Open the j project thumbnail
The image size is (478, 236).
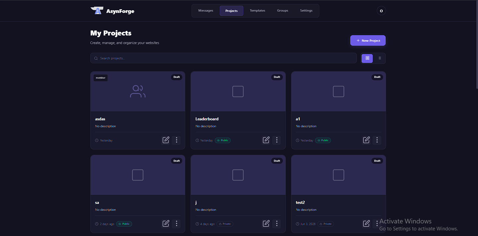coord(238,175)
